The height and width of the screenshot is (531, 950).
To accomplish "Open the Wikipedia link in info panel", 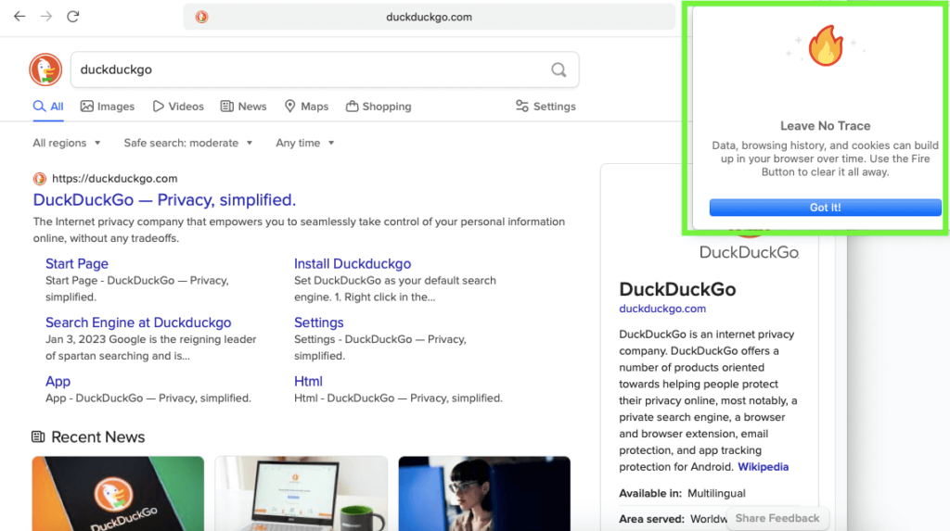I will tap(763, 467).
